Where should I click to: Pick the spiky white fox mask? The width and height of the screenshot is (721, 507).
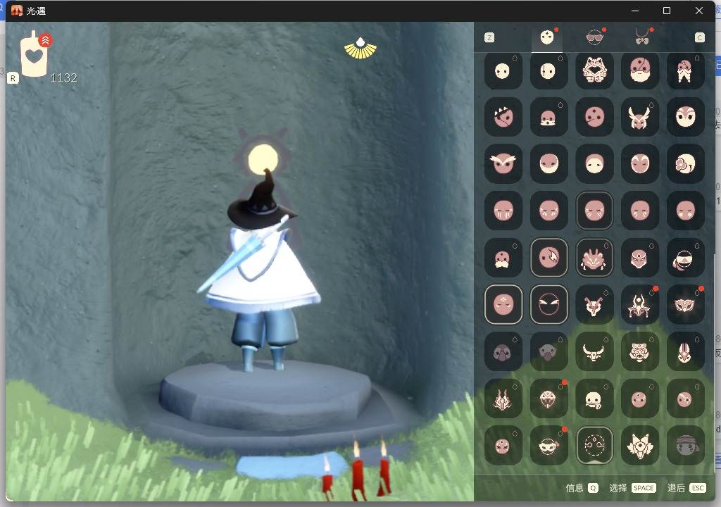pos(640,445)
